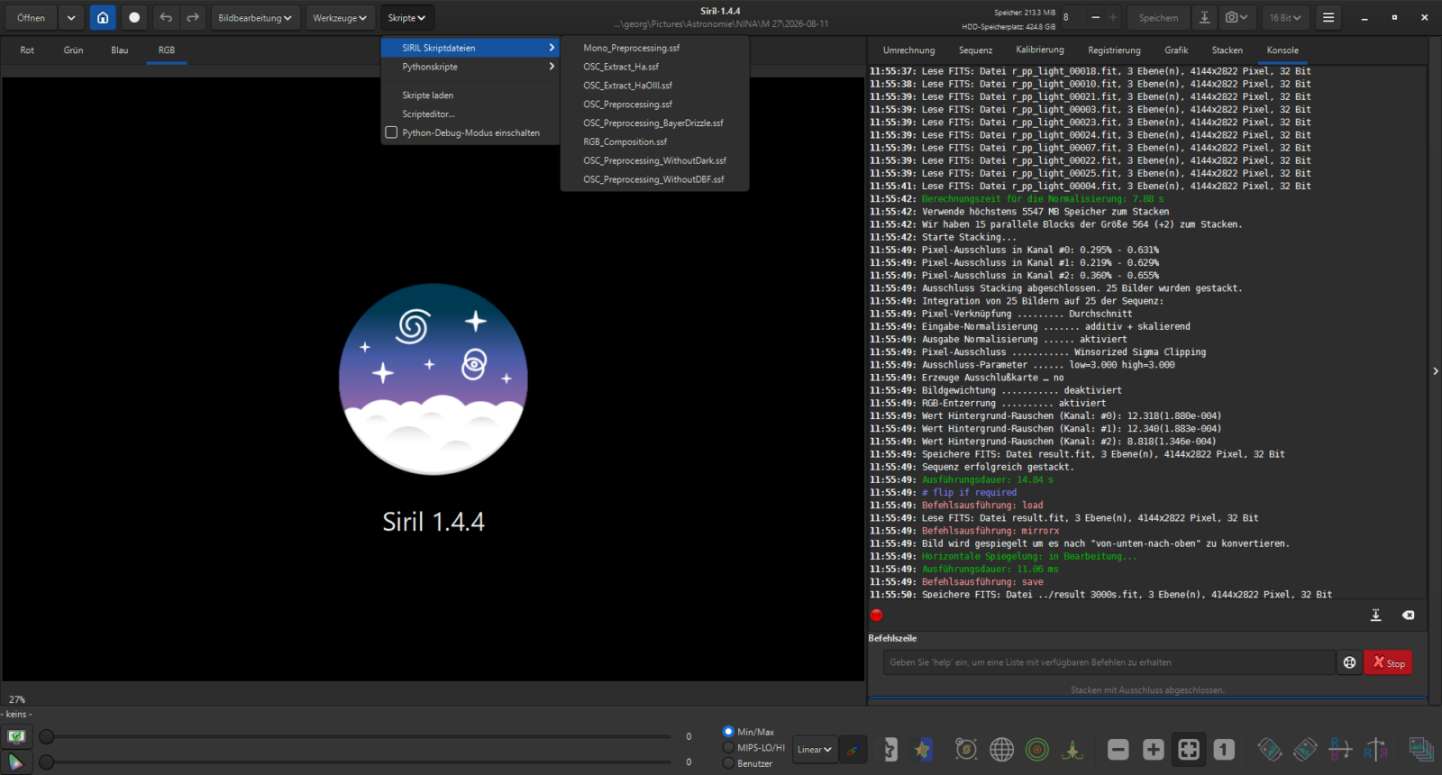Image resolution: width=1442 pixels, height=775 pixels.
Task: Click the Siril logo image preview
Action: coord(434,378)
